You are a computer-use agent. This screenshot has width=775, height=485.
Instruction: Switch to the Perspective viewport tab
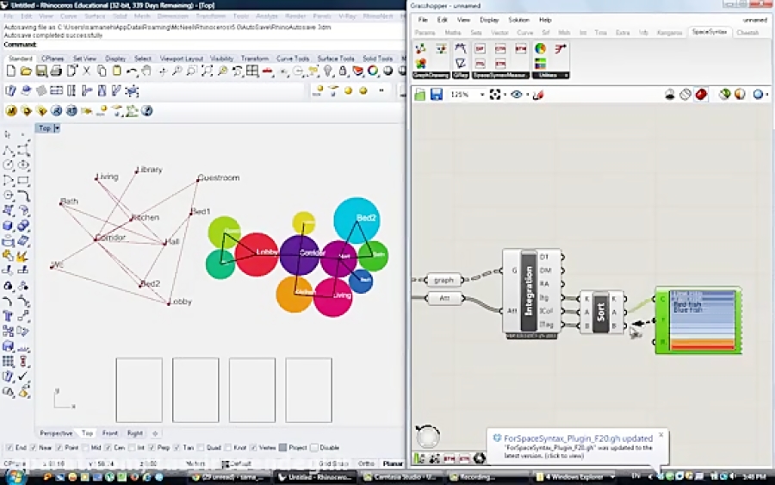pyautogui.click(x=56, y=433)
